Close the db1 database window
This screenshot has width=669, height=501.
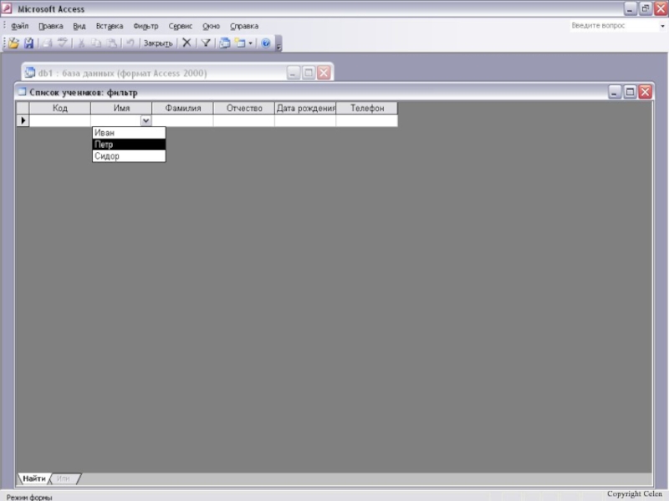point(324,73)
